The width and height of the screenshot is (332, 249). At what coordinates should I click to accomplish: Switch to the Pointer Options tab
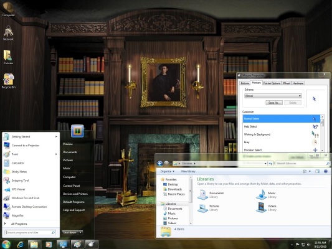272,83
